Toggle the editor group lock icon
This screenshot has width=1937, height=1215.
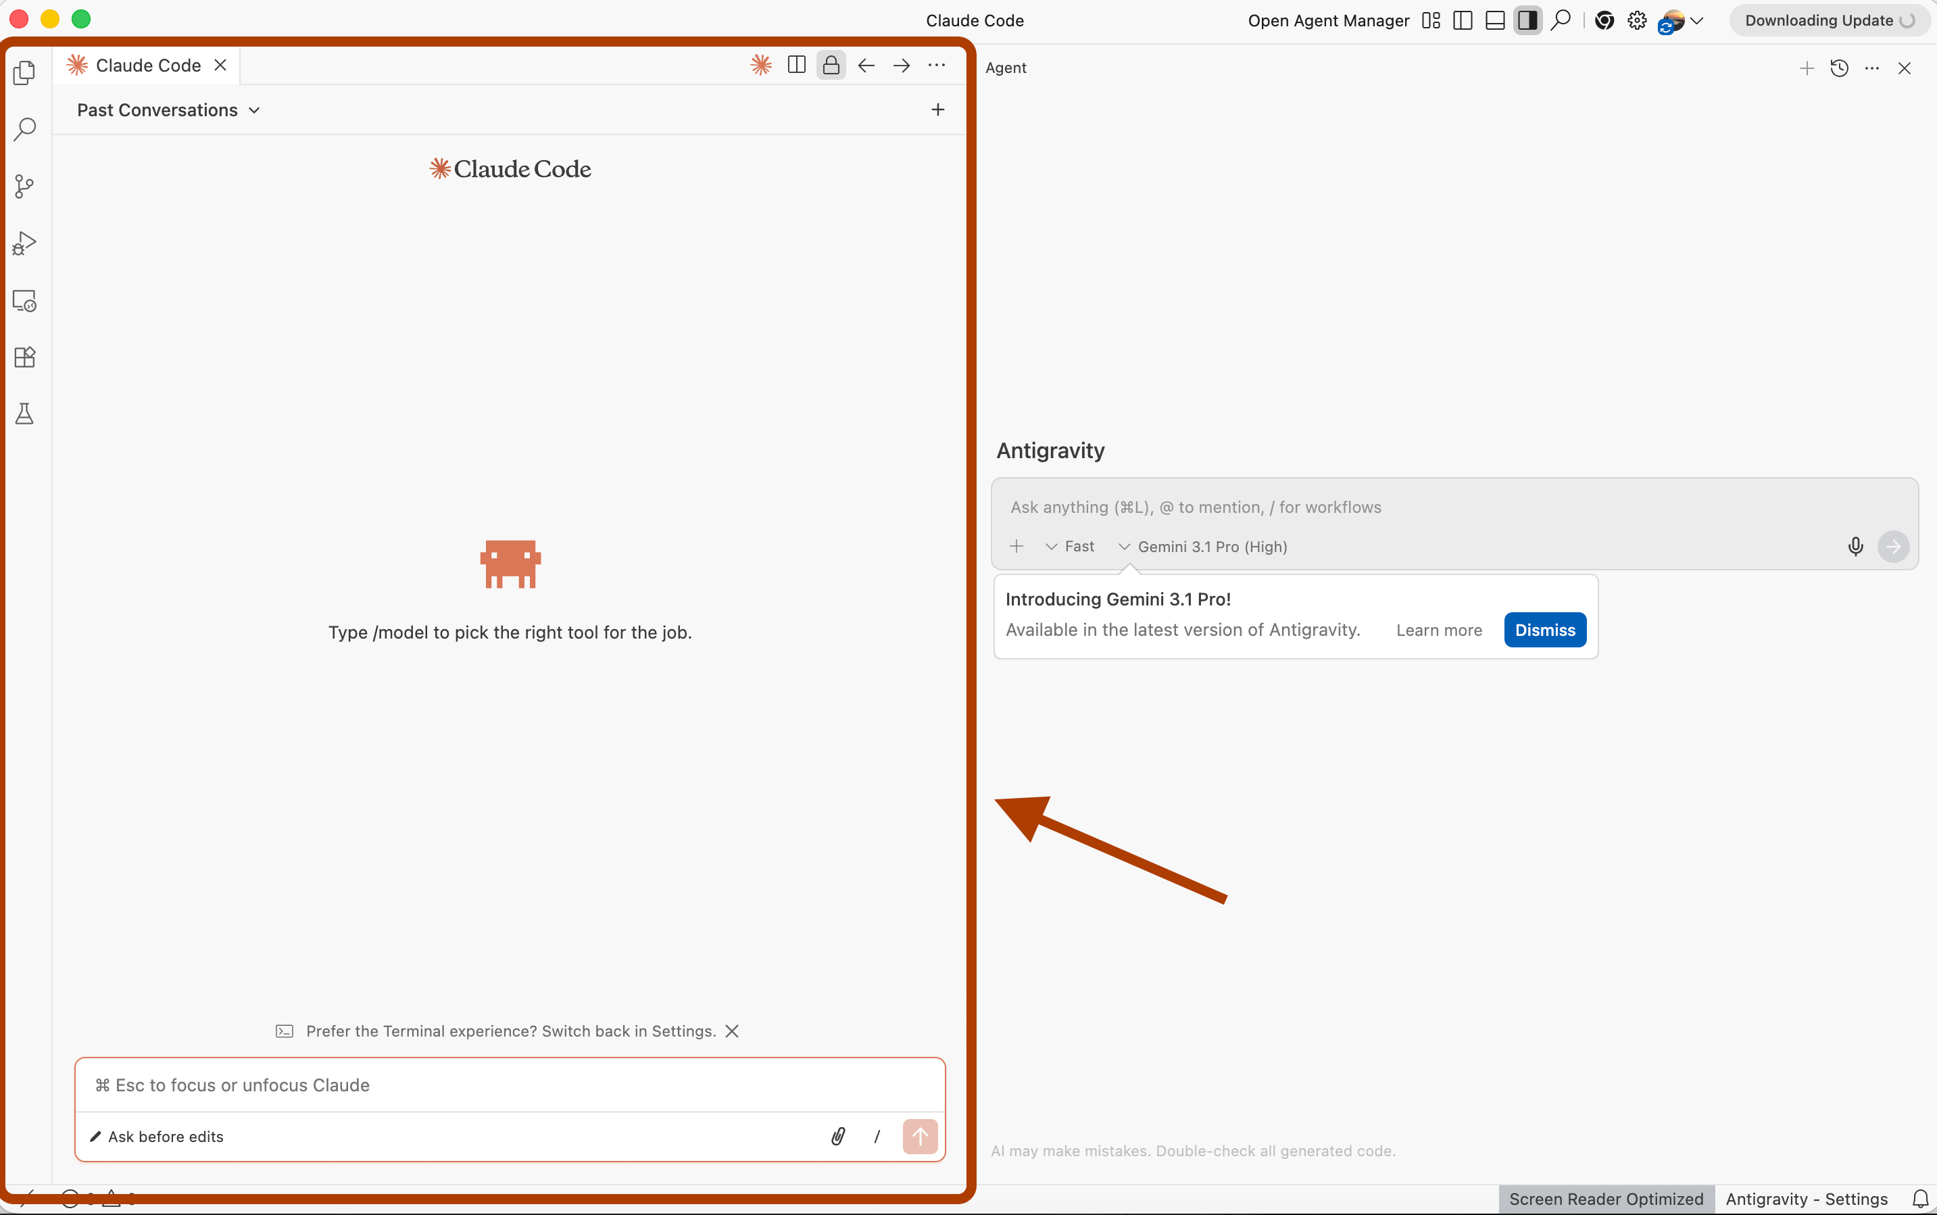(x=831, y=65)
